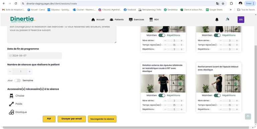The height and width of the screenshot is (129, 257).
Task: Click 'Sauvegarder la séance' button
Action: [102, 119]
